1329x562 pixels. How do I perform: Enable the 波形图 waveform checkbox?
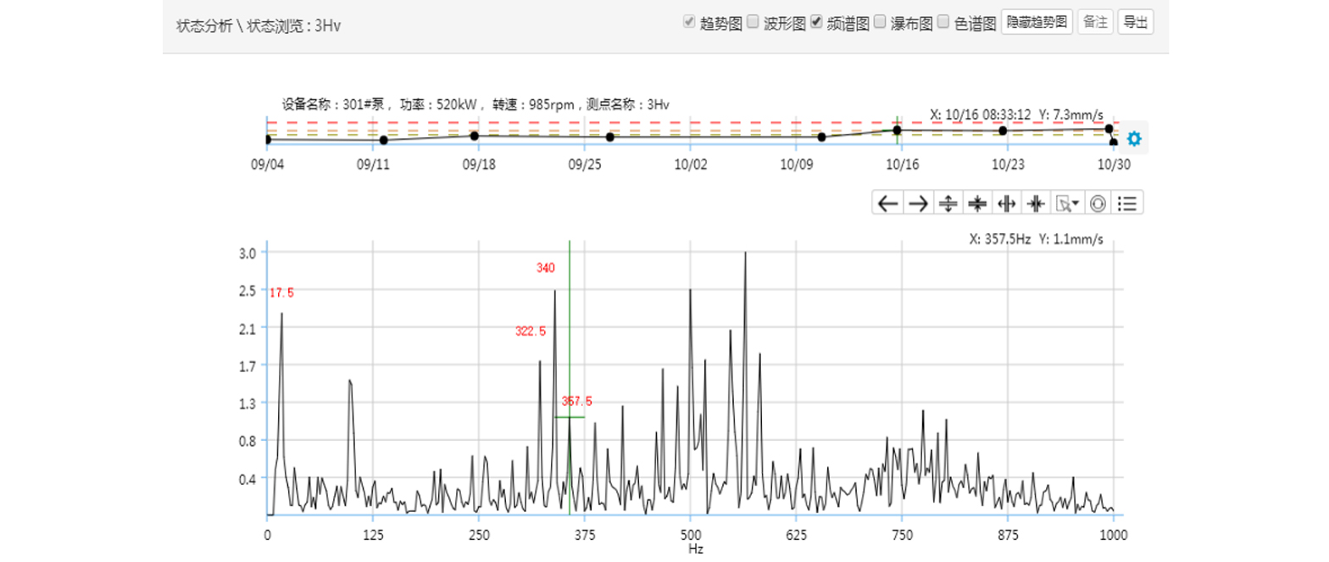pyautogui.click(x=753, y=23)
